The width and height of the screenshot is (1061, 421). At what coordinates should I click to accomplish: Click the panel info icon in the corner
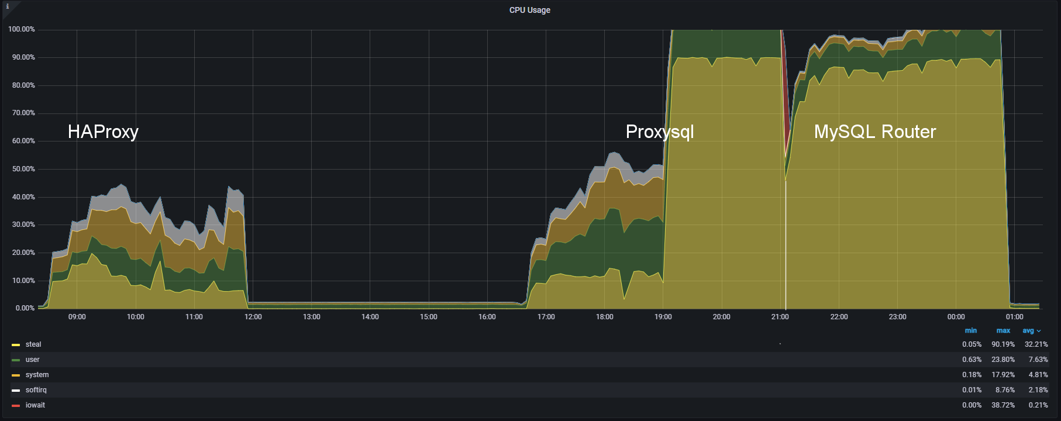click(x=8, y=6)
